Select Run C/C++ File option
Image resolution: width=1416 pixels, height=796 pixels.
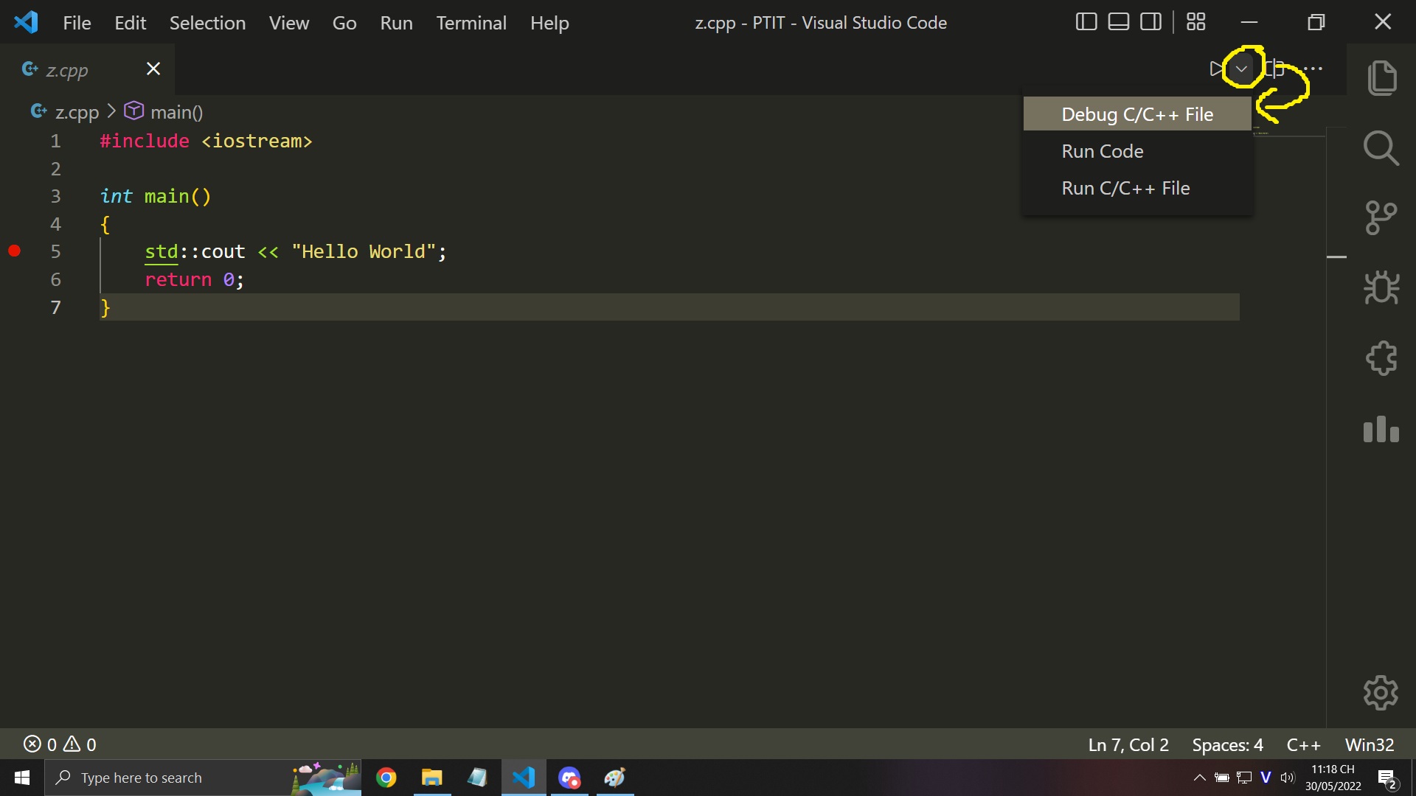pos(1137,188)
